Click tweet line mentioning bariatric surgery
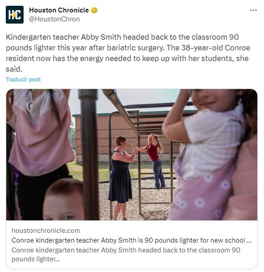The width and height of the screenshot is (264, 272). tap(128, 48)
